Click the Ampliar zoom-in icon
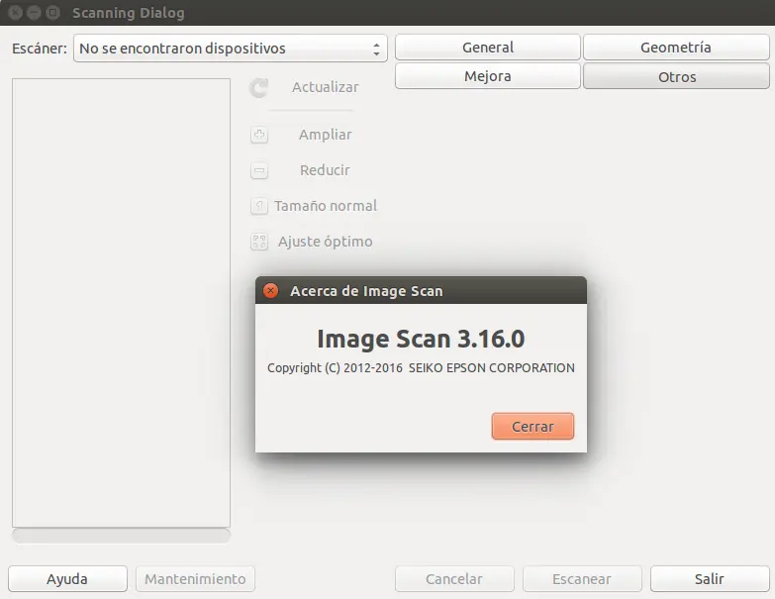This screenshot has width=775, height=599. coord(259,135)
